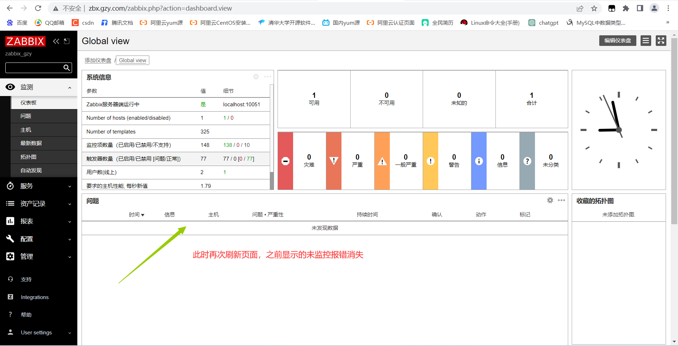This screenshot has height=346, width=678.
Task: Click the orange 一般严重 average severity swatch
Action: coord(382,161)
